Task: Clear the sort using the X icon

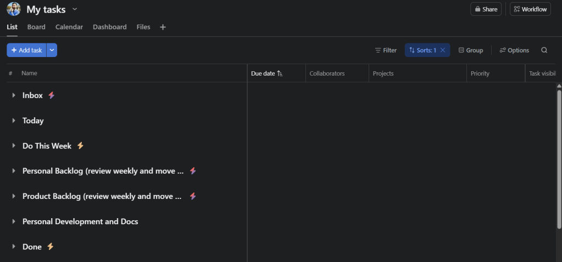Action: pyautogui.click(x=443, y=50)
